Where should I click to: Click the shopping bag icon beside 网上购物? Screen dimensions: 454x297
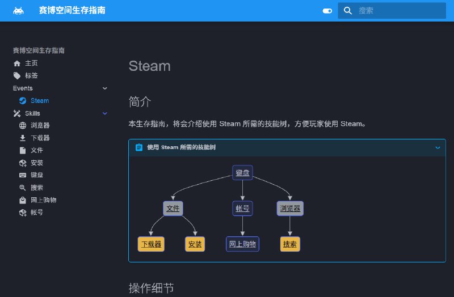23,201
